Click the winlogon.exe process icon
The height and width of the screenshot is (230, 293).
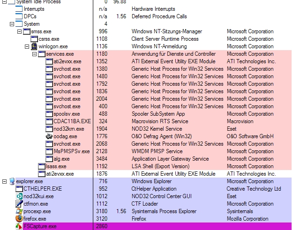[x=34, y=46]
